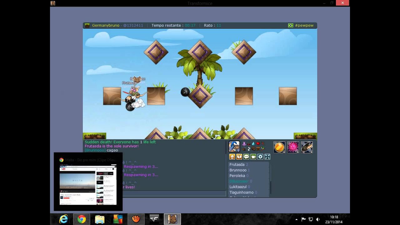Click the sleep Zz emote icon

[249, 149]
